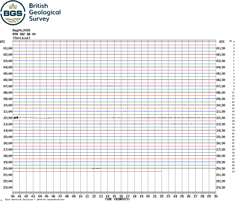
Task: Click the British Geological Survey title text
Action: pos(45,12)
